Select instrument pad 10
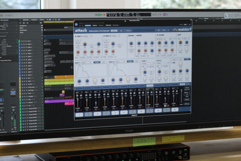The width and height of the screenshot is (241, 161). (x=158, y=110)
